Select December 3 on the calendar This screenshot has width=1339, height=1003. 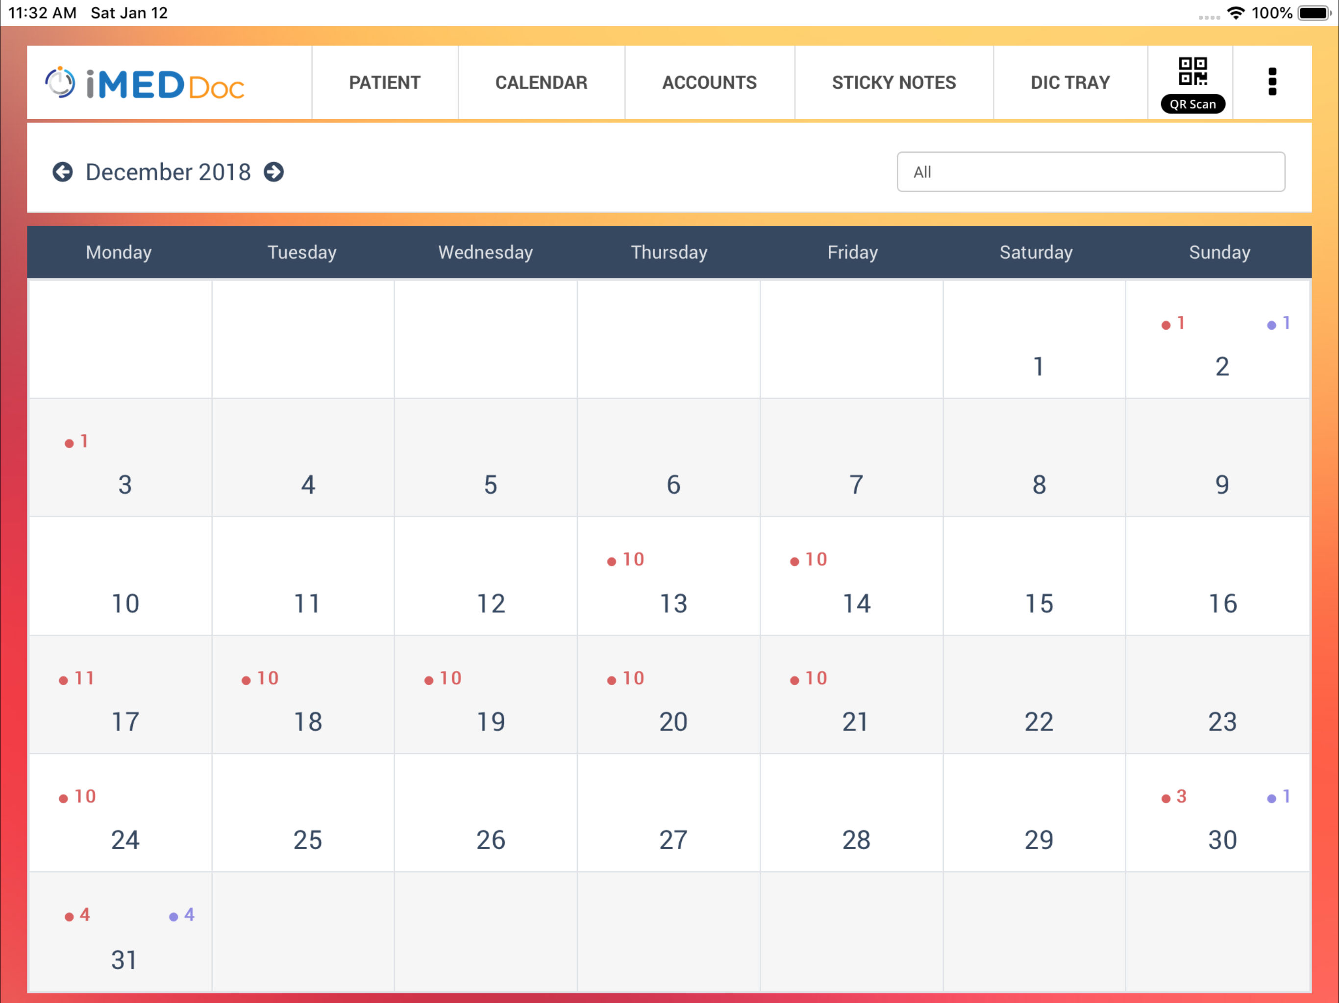click(x=121, y=457)
